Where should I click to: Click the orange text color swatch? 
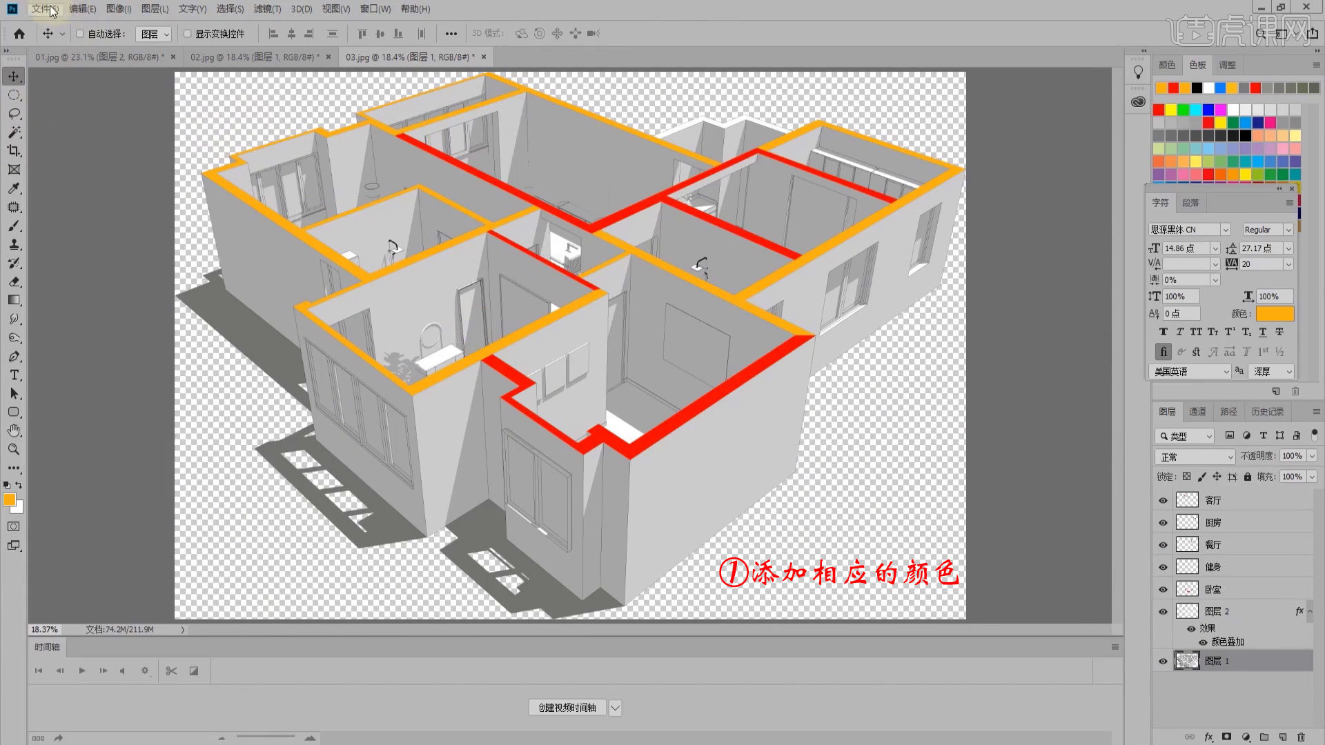[x=1275, y=314]
